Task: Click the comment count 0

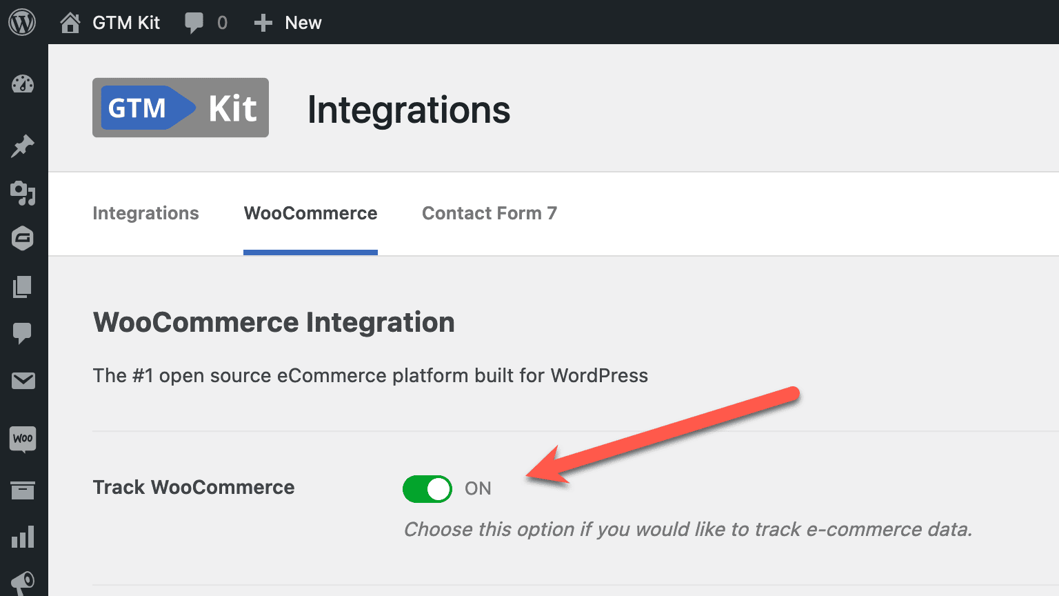Action: [222, 23]
